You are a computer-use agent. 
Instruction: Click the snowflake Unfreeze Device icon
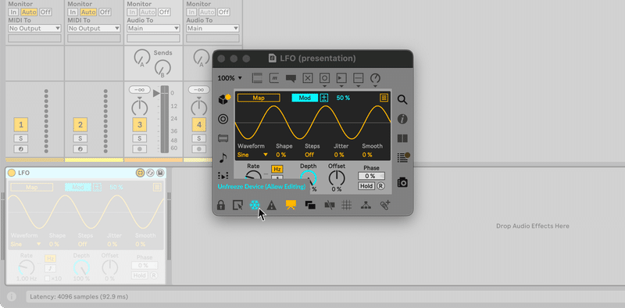pyautogui.click(x=255, y=205)
